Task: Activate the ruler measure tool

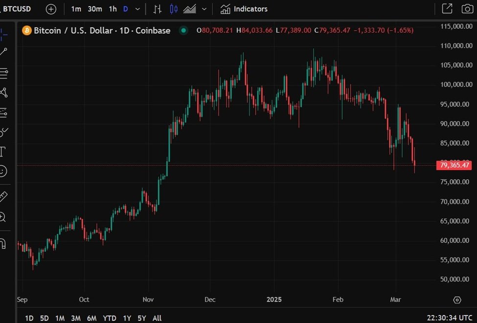Action: [3, 196]
